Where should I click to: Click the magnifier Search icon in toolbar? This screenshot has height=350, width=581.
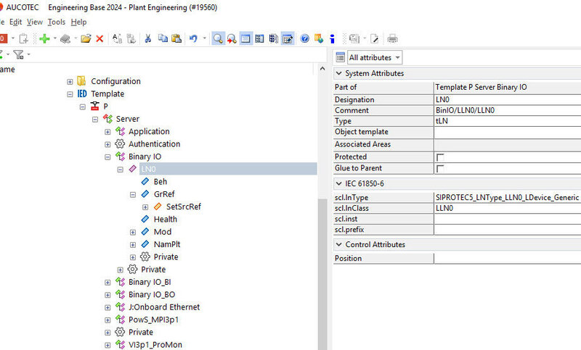coord(218,38)
